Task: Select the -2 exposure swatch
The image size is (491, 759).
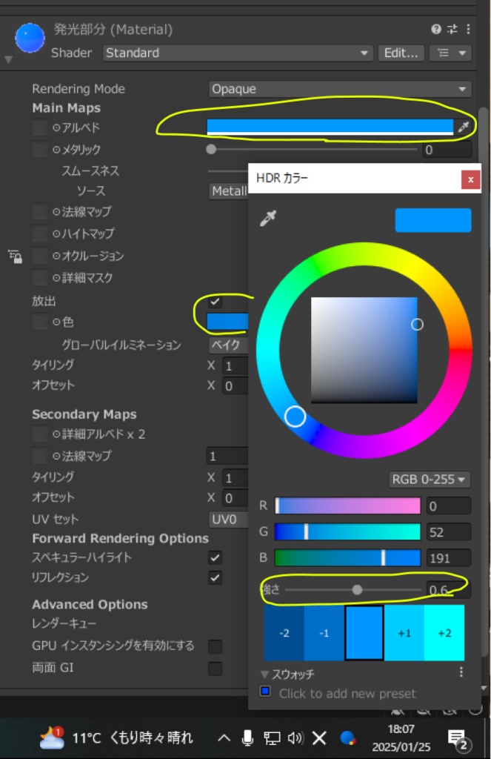Action: click(284, 633)
